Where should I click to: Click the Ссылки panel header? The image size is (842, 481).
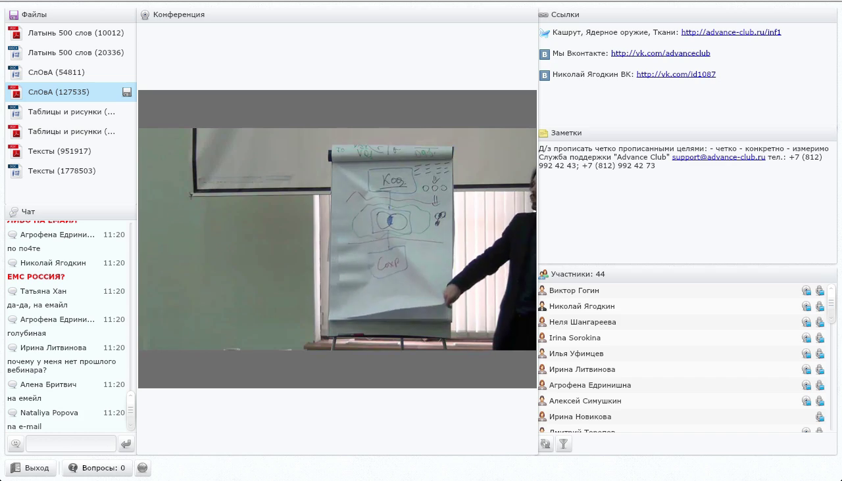pos(687,14)
